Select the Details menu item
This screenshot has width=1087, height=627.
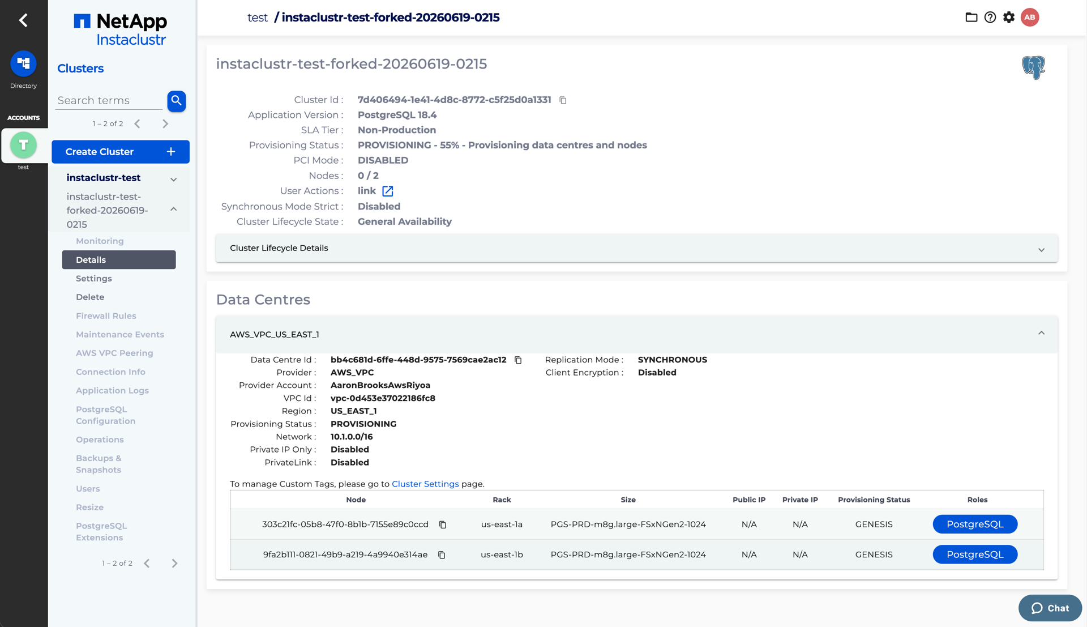point(119,260)
